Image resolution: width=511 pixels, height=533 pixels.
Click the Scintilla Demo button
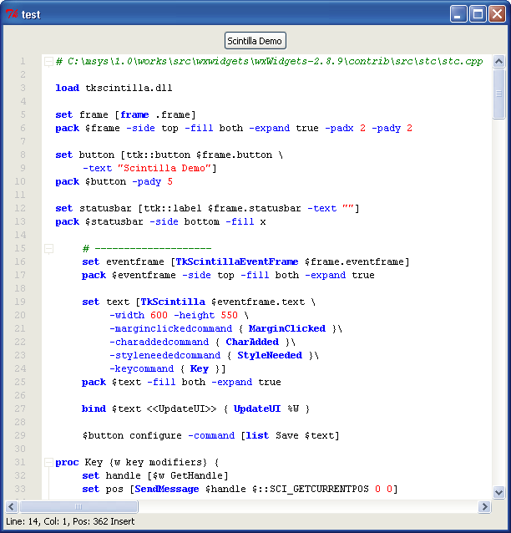[x=255, y=41]
